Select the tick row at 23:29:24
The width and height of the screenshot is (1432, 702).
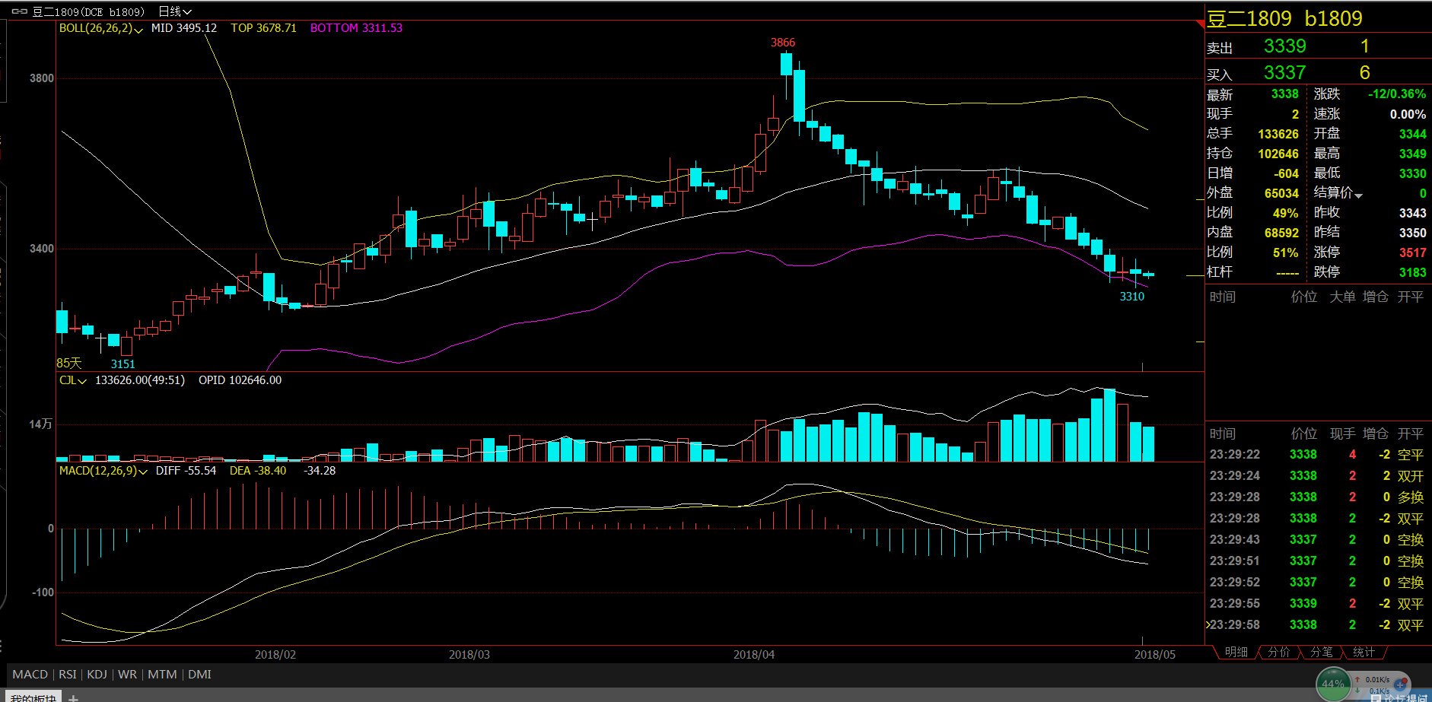[1317, 476]
